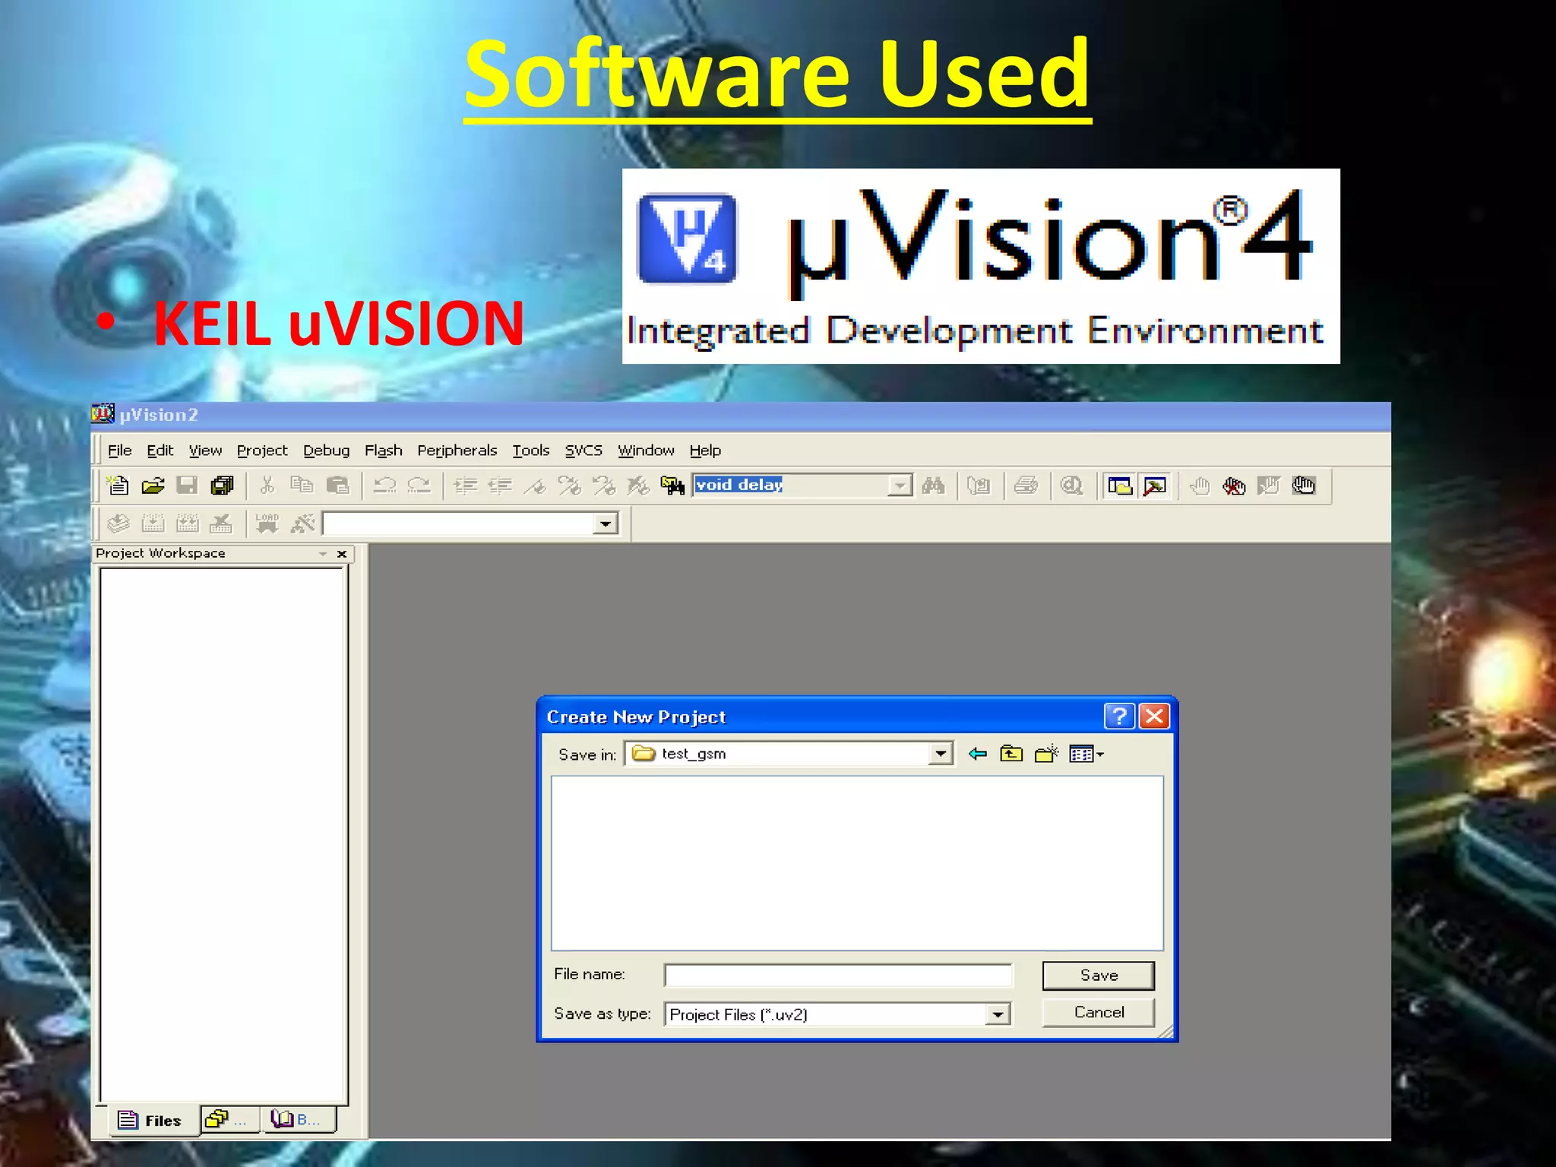This screenshot has height=1167, width=1556.
Task: Click Up One Level folder icon
Action: 1011,754
